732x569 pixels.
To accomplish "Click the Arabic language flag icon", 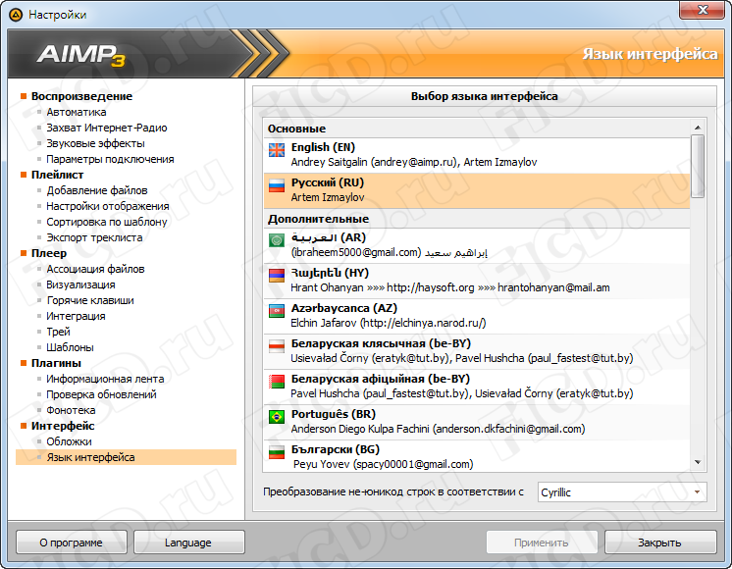I will click(277, 240).
